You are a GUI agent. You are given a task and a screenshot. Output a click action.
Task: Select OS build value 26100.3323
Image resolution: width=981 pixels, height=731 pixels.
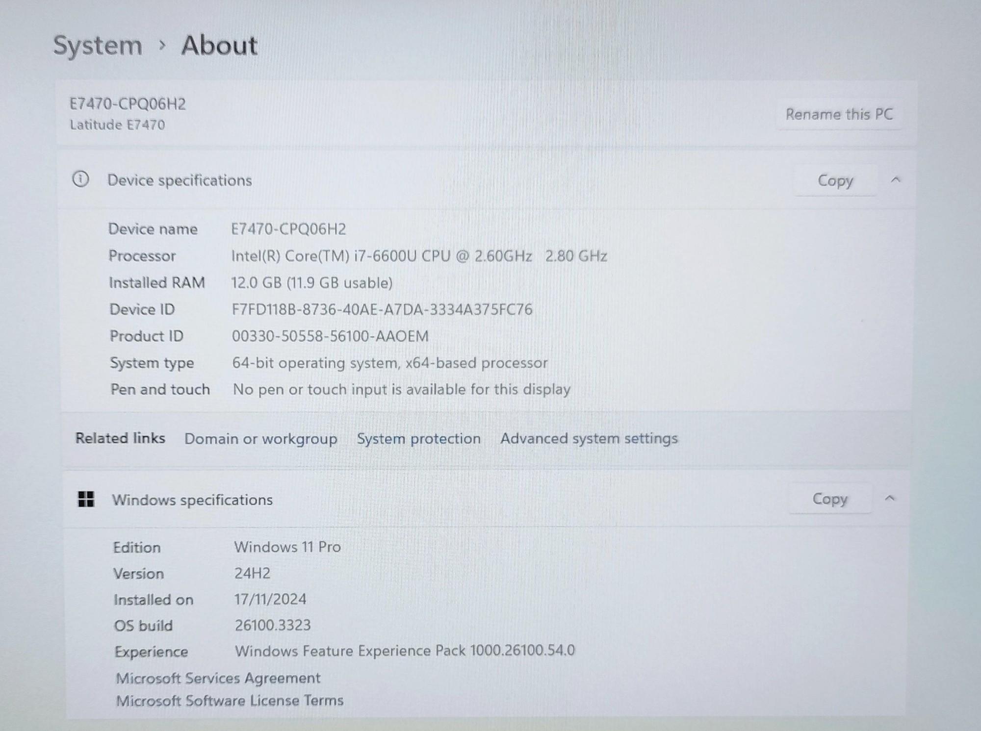[x=273, y=625]
